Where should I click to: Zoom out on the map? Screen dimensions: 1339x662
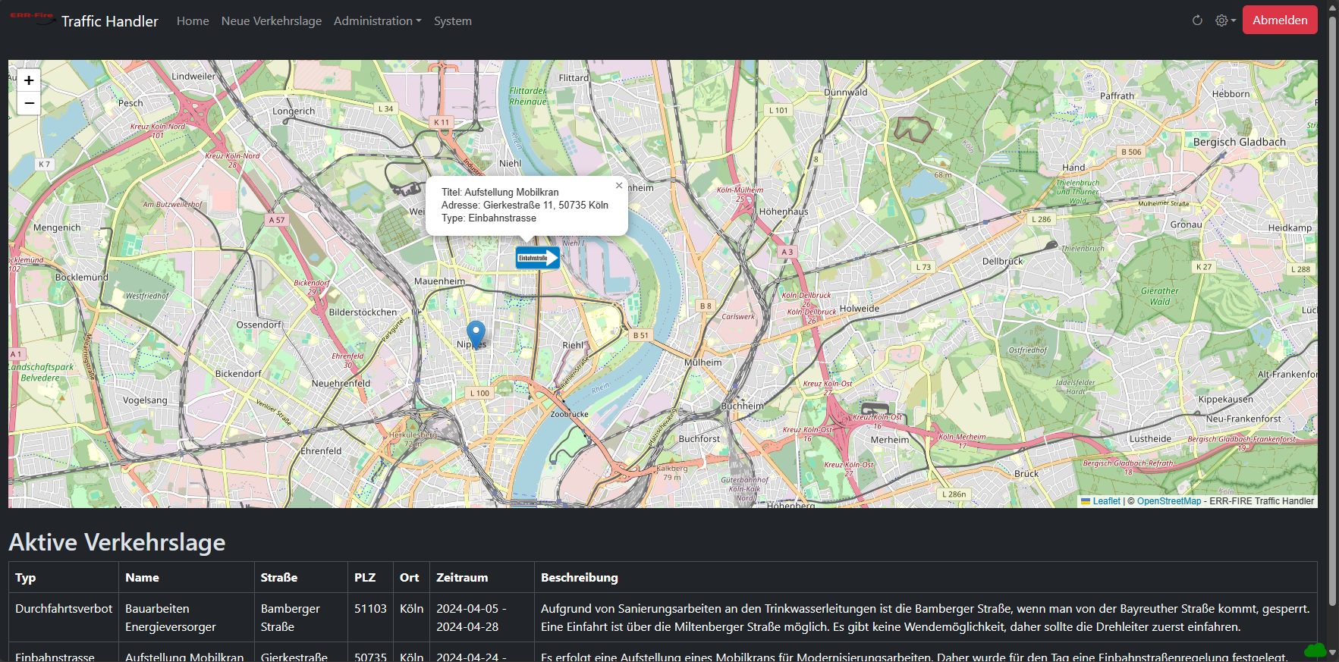click(x=29, y=103)
